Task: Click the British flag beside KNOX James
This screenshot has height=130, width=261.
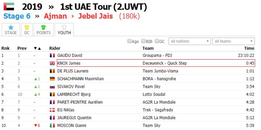Action: click(52, 63)
